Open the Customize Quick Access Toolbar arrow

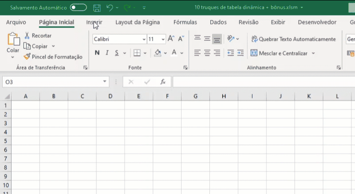[144, 8]
